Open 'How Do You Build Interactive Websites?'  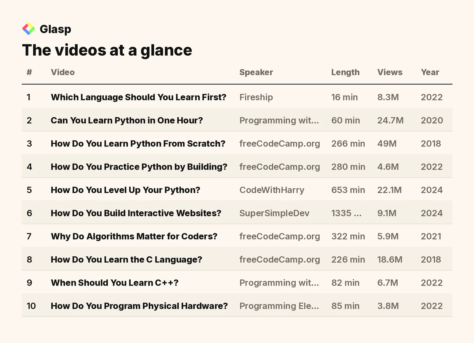pyautogui.click(x=136, y=213)
